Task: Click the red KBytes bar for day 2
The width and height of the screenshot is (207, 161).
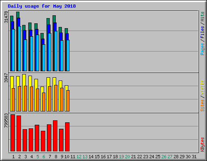Action: coord(19,133)
